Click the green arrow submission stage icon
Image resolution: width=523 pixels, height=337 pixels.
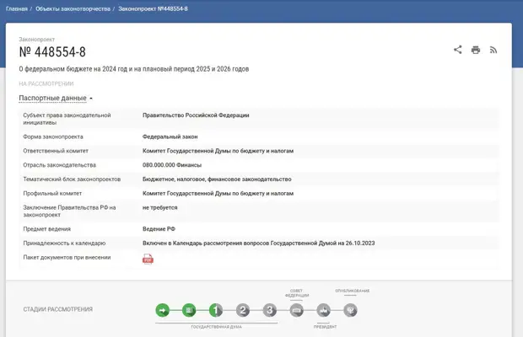point(163,310)
